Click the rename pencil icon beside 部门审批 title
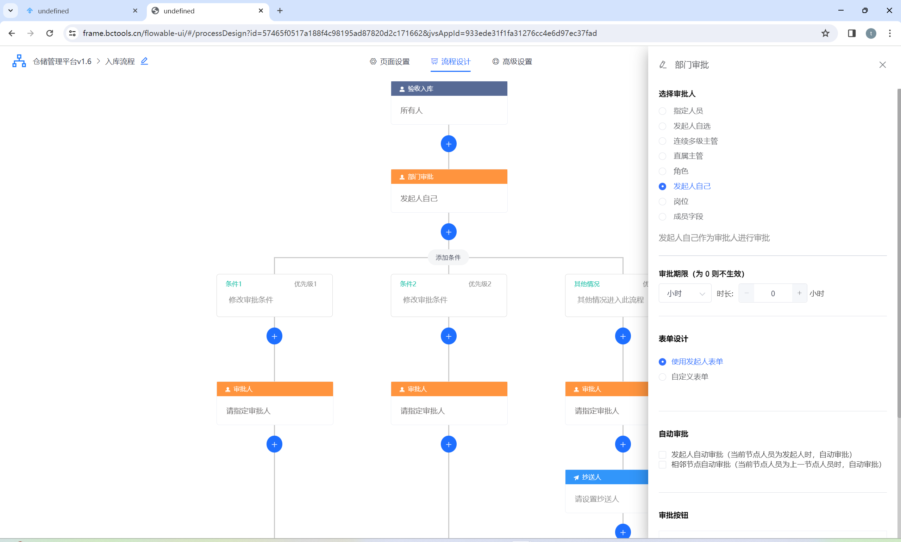 coord(663,65)
